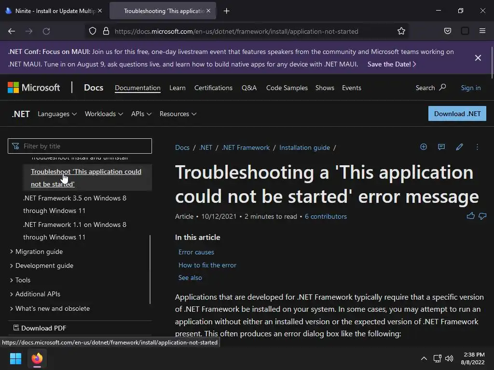Image resolution: width=494 pixels, height=370 pixels.
Task: Expand Additional APIs tree node
Action: coord(12,294)
